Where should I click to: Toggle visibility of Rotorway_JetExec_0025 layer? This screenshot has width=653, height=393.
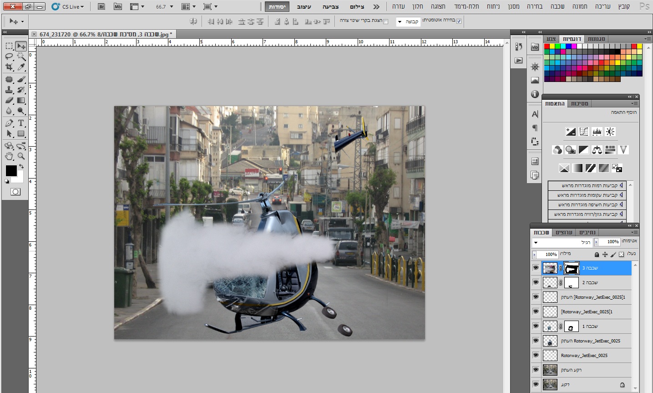(x=536, y=355)
